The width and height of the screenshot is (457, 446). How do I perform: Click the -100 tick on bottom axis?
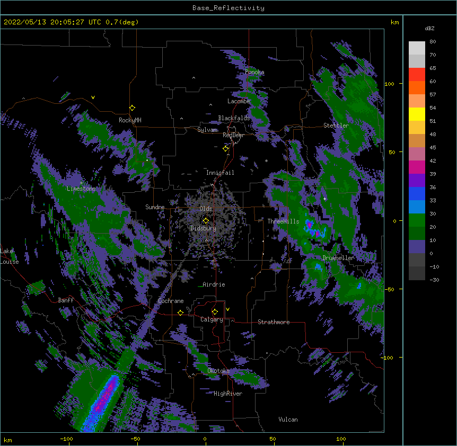tap(66, 439)
